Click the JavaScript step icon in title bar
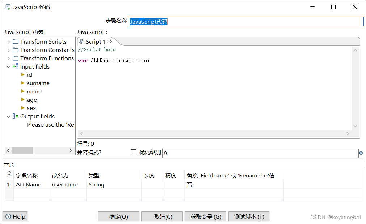 click(7, 6)
